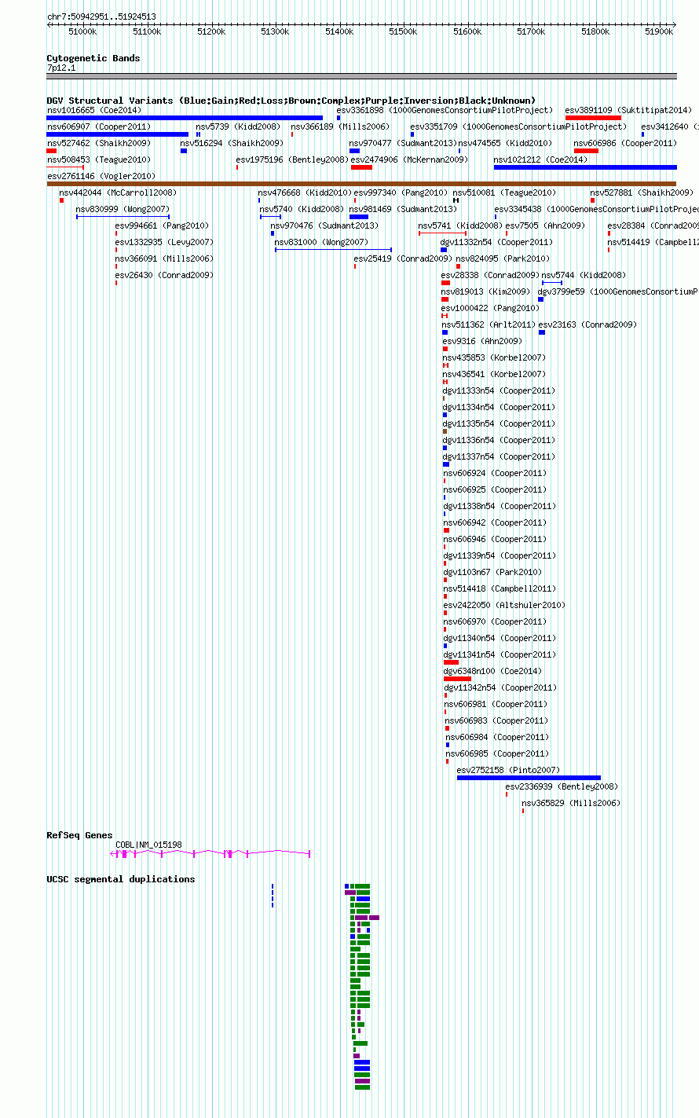Click the esv3891109 (Suktitipat2014) label
The height and width of the screenshot is (1118, 699).
tap(629, 110)
